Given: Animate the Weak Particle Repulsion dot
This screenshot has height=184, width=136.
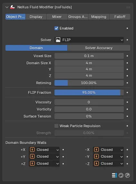Looking at the screenshot, I should click(x=127, y=126).
